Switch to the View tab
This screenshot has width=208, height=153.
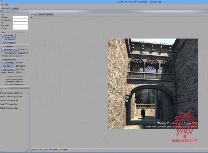[x=16, y=8]
